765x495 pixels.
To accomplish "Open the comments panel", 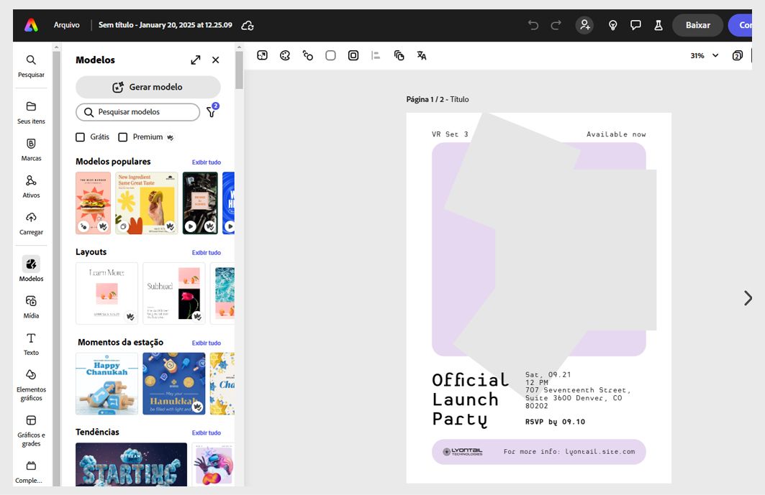I will tap(635, 24).
